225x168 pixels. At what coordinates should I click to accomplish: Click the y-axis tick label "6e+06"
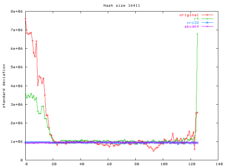coord(17,48)
